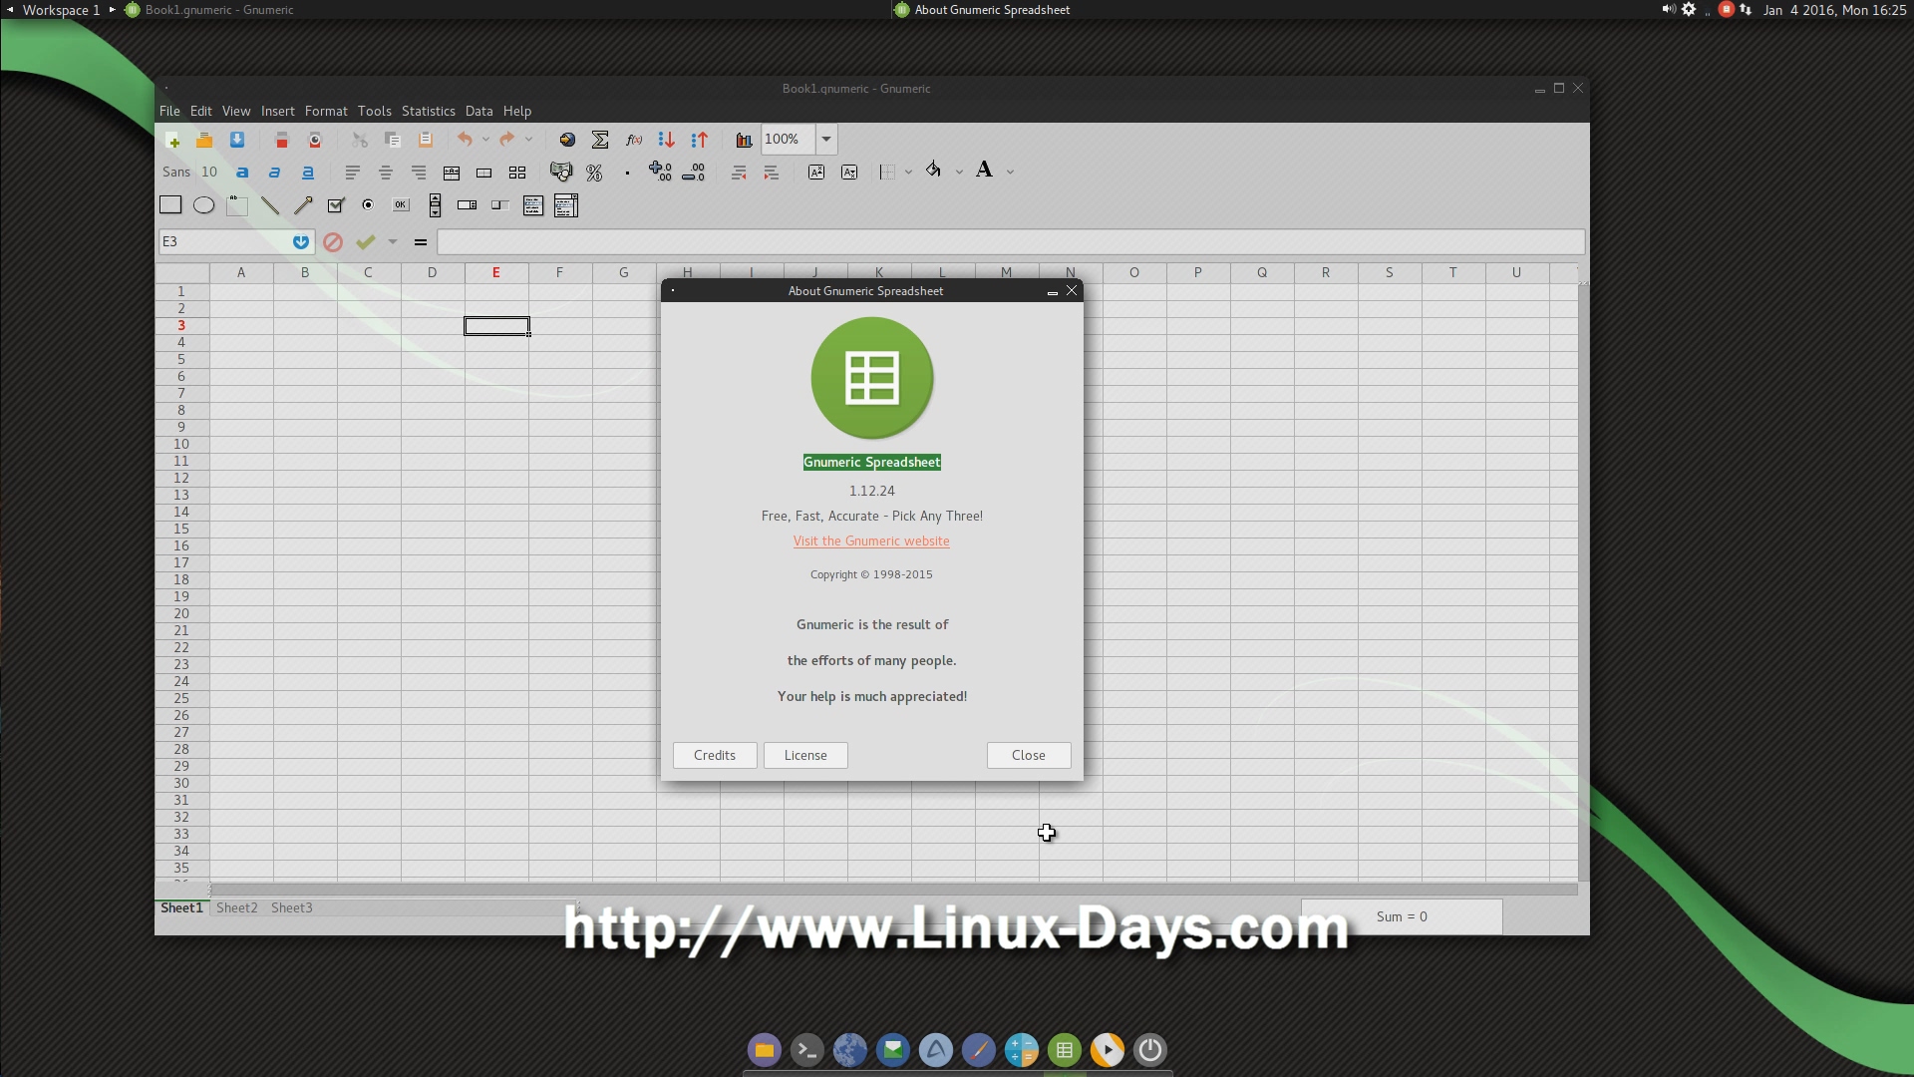Insert a Sum with the sigma icon

click(x=600, y=140)
